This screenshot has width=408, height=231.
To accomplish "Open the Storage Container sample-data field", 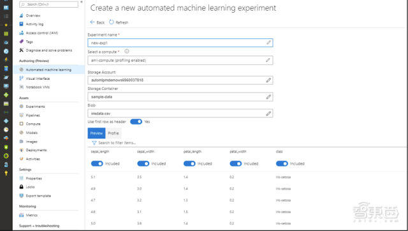I will coord(180,97).
